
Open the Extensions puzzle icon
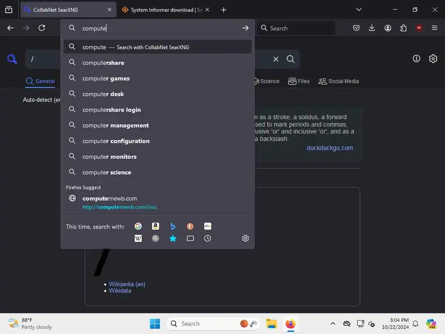[403, 28]
